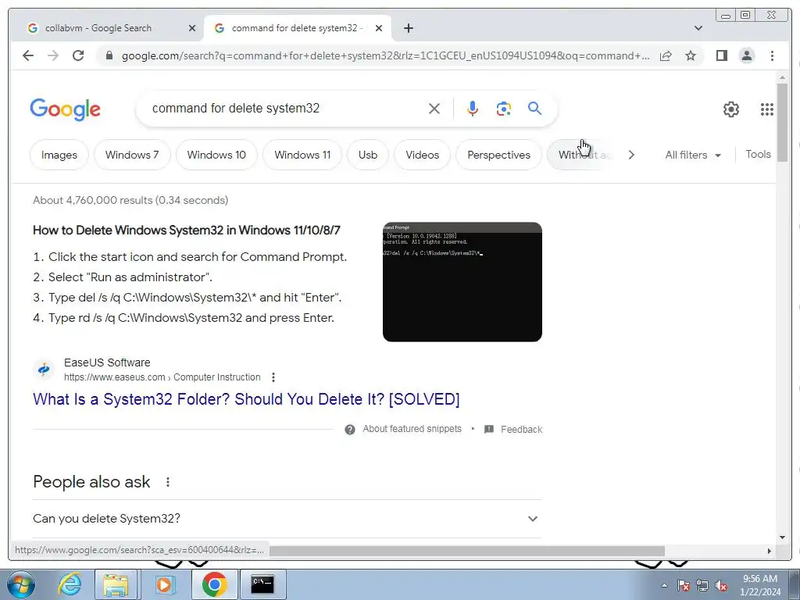This screenshot has height=600, width=800.
Task: Open the tab search dropdown arrow
Action: [x=698, y=28]
